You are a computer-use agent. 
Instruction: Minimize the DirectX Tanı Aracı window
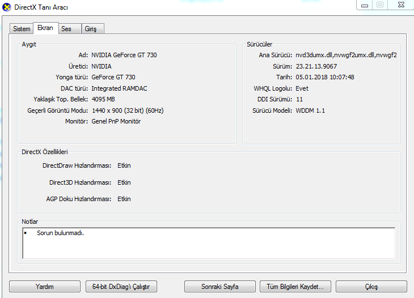click(x=365, y=5)
